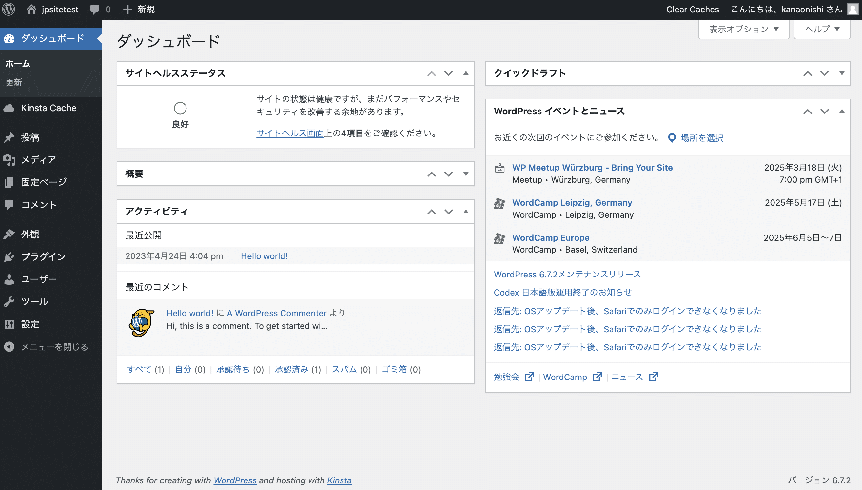This screenshot has width=862, height=490.
Task: Open the 設定 menu label
Action: 30,324
